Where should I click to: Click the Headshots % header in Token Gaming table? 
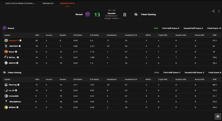tap(131, 79)
